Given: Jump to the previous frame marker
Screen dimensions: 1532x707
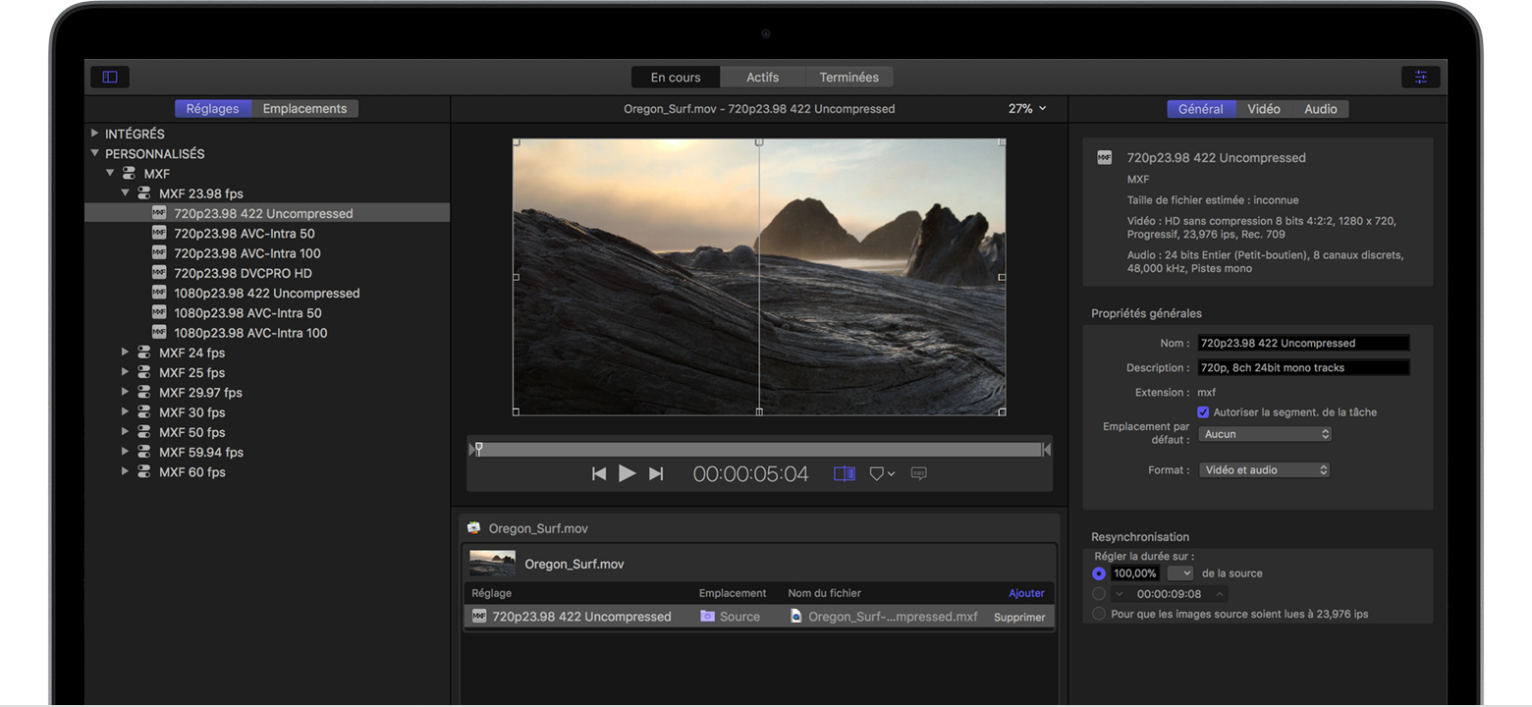Looking at the screenshot, I should (599, 474).
